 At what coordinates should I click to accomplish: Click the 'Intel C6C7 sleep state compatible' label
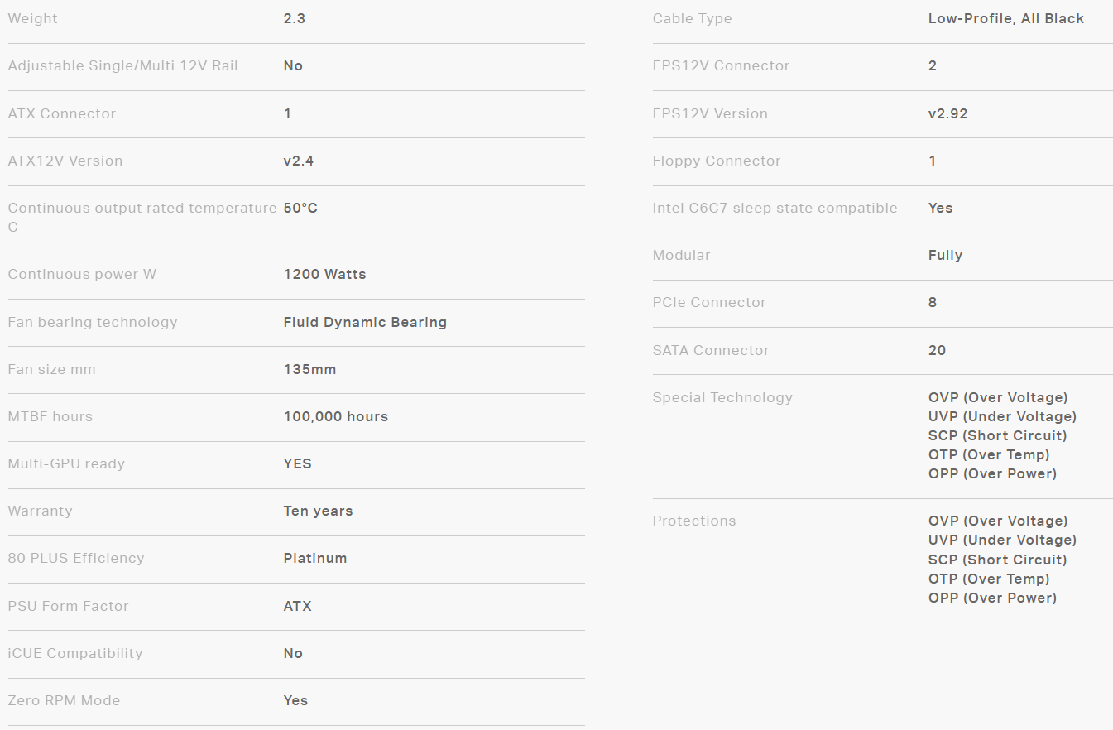775,208
